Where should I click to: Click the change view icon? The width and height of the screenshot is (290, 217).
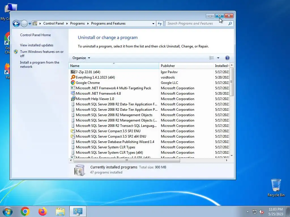tap(211, 58)
